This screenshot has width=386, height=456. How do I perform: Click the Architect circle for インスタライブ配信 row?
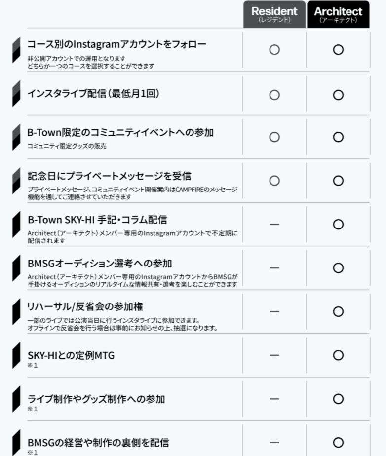click(338, 95)
